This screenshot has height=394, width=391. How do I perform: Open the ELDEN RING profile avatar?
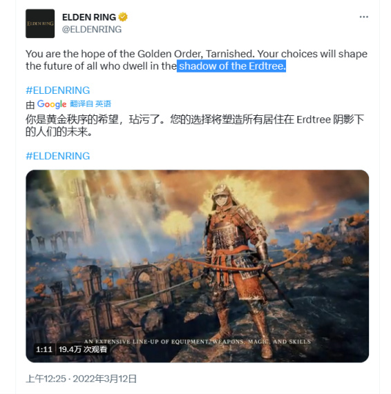point(40,23)
